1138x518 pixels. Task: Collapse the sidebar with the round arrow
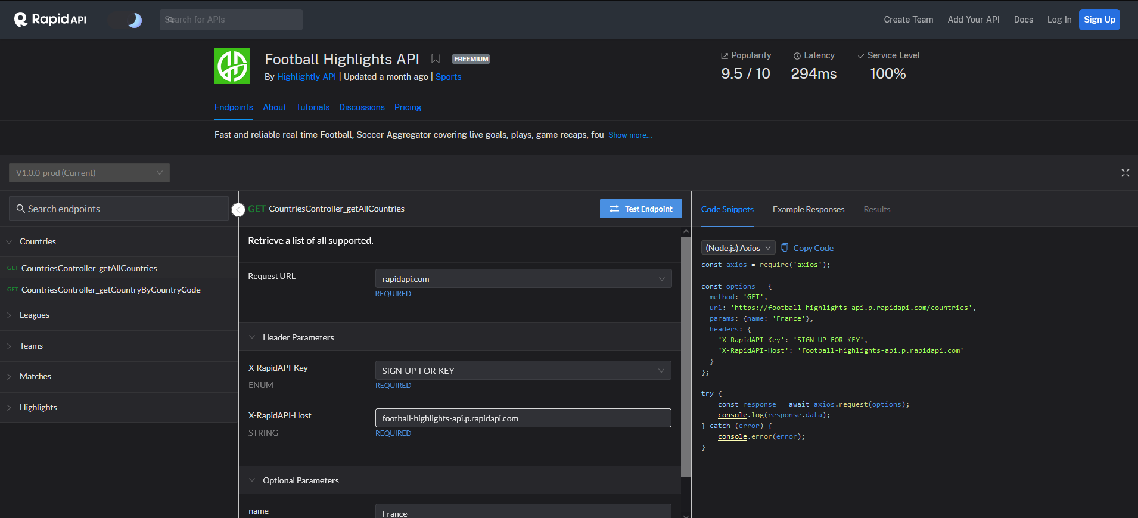click(x=238, y=210)
